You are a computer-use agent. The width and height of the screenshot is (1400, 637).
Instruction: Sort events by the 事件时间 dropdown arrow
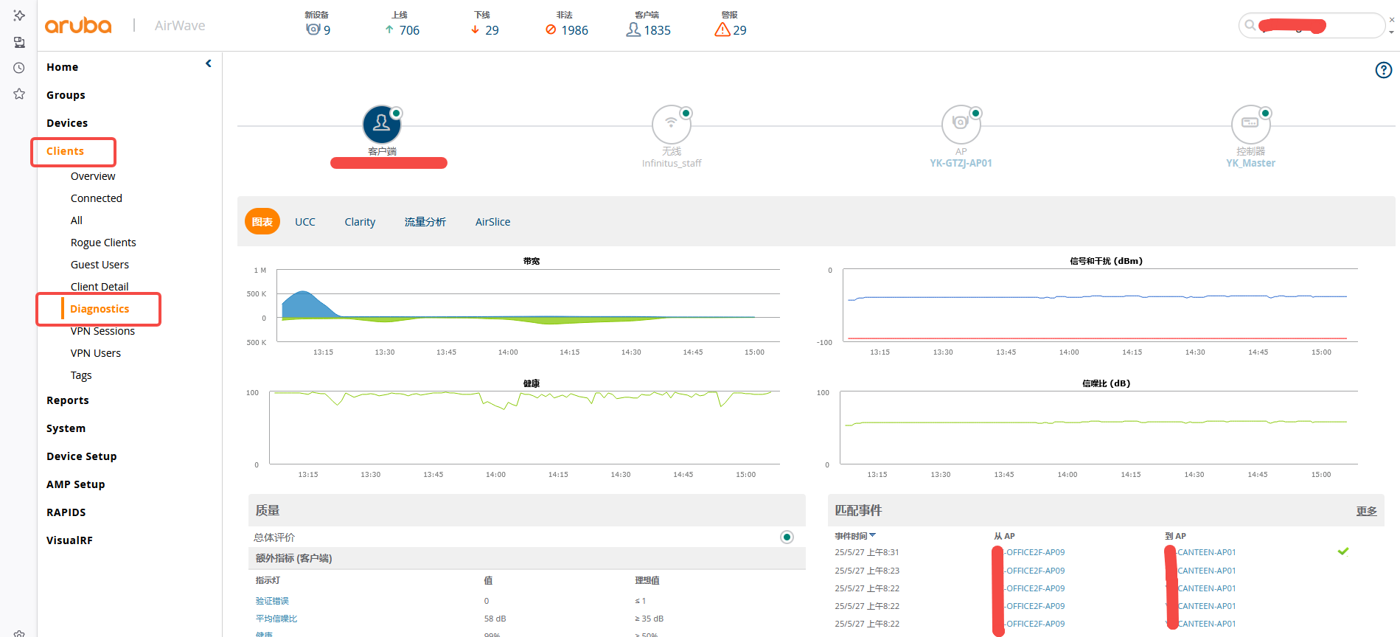[873, 535]
